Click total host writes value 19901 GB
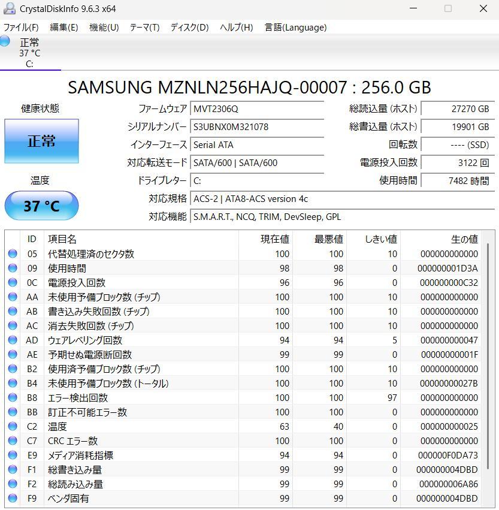The width and height of the screenshot is (499, 510). click(x=458, y=126)
